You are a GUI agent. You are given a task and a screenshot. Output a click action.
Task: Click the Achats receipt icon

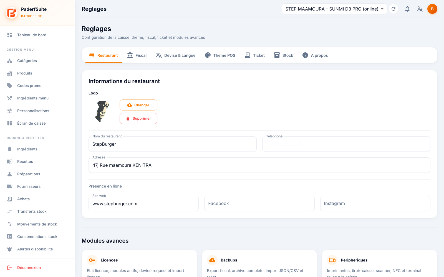(x=9, y=199)
